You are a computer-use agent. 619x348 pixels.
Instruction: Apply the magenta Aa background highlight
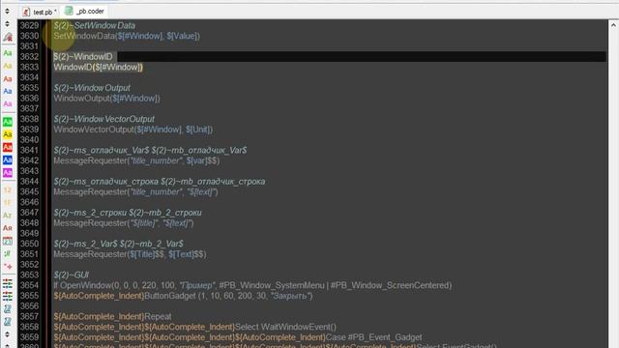[x=8, y=172]
